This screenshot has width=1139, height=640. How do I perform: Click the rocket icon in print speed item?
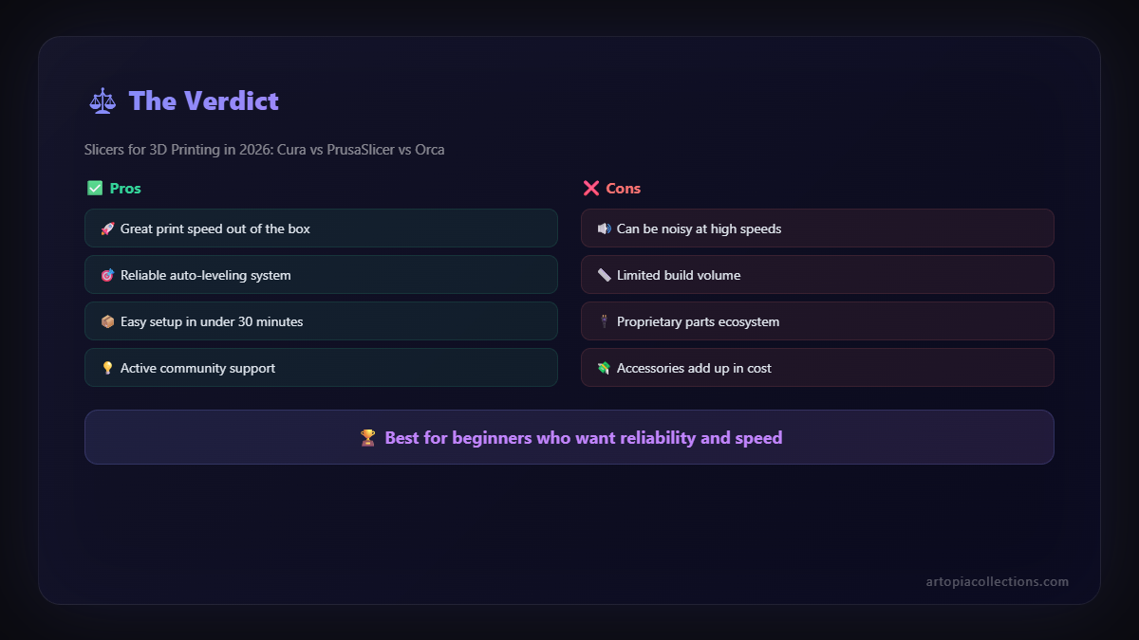pyautogui.click(x=107, y=229)
